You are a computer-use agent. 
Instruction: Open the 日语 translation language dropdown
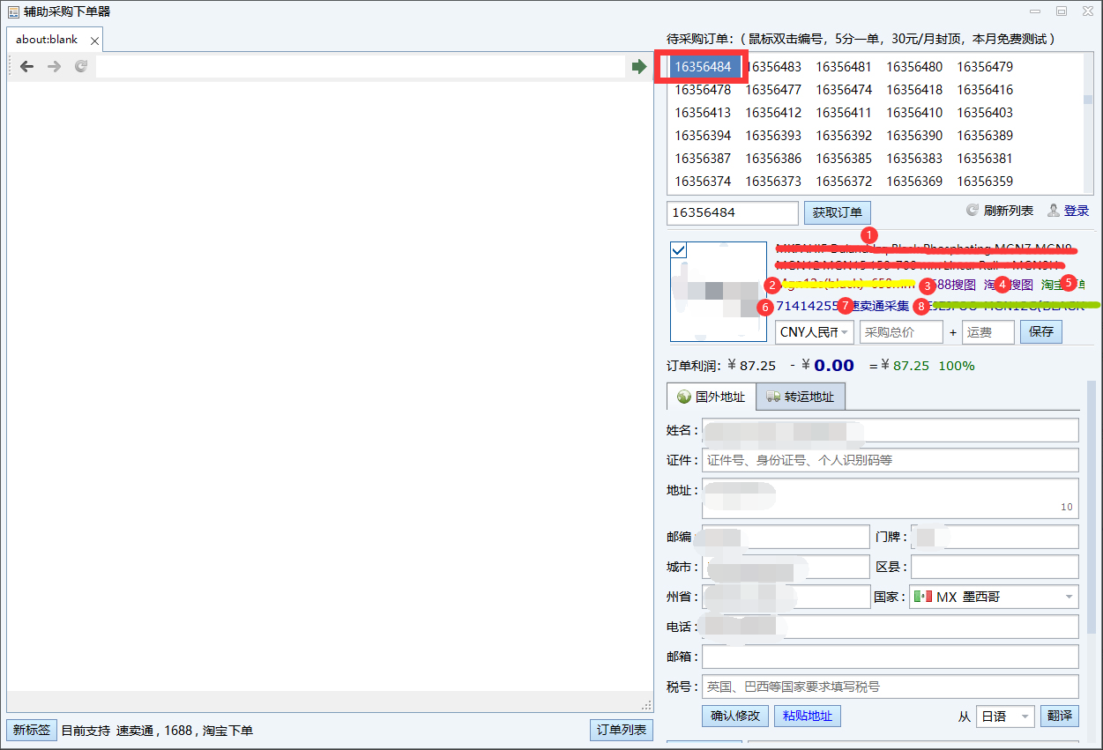[x=1005, y=717]
